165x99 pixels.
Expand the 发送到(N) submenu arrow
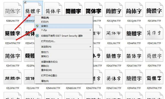click(90, 47)
